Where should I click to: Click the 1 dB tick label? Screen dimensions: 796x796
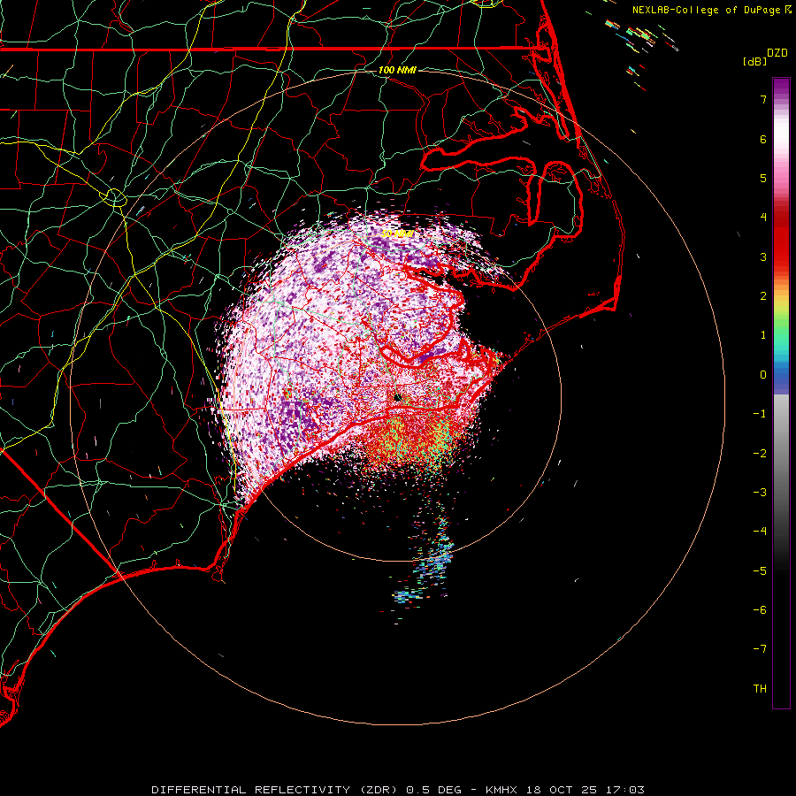763,335
